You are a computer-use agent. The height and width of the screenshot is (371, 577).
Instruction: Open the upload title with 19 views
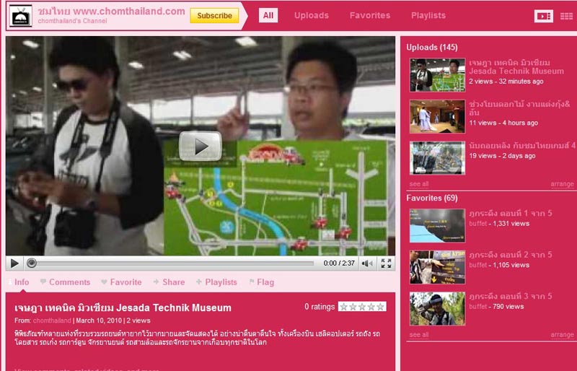[522, 146]
